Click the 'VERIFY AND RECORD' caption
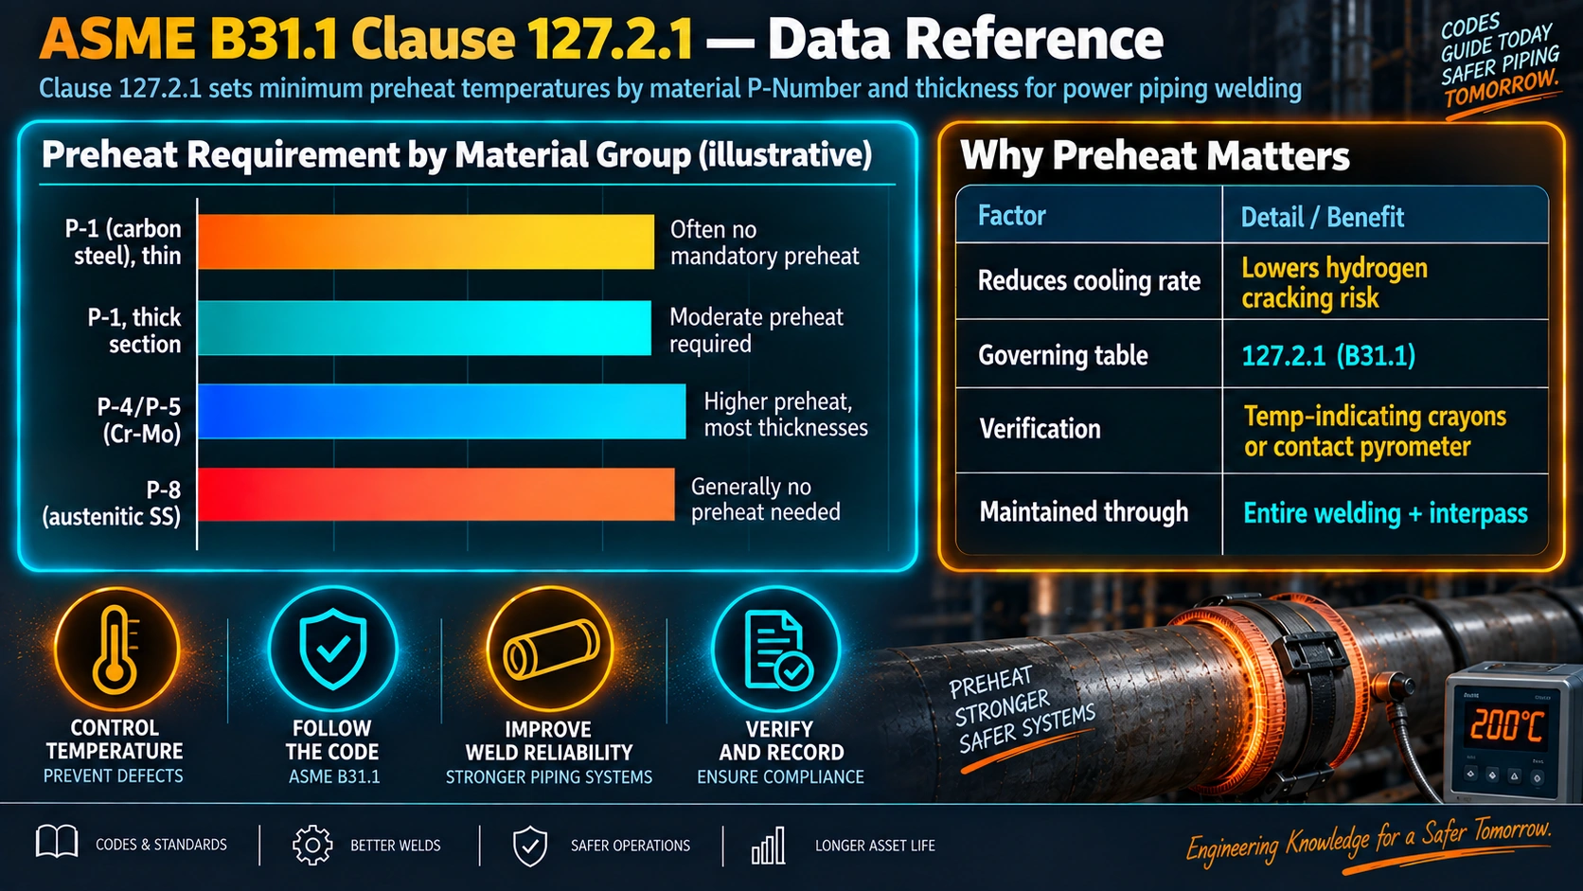Image resolution: width=1583 pixels, height=891 pixels. click(781, 741)
